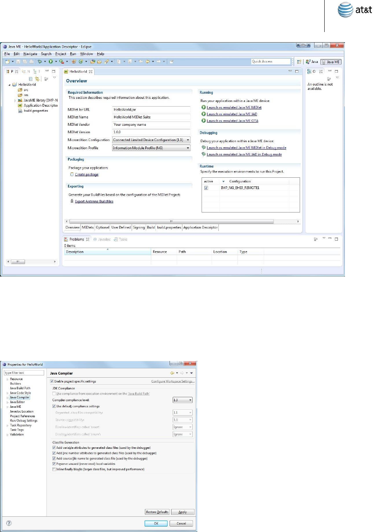Expand Java Code Style in Properties tree
This screenshot has width=377, height=532.
click(x=7, y=393)
